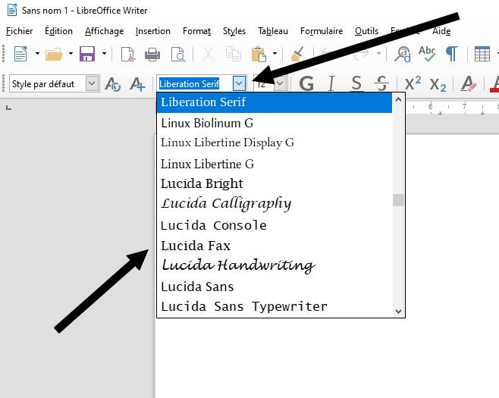Image resolution: width=499 pixels, height=398 pixels.
Task: Click the Liberation Serif font name field
Action: click(x=194, y=83)
